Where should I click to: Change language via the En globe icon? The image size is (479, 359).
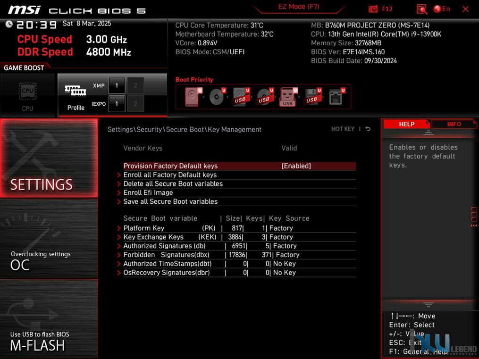tap(441, 9)
